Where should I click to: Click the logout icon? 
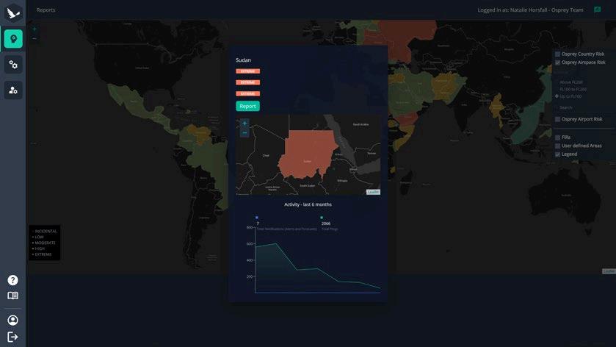pyautogui.click(x=13, y=337)
